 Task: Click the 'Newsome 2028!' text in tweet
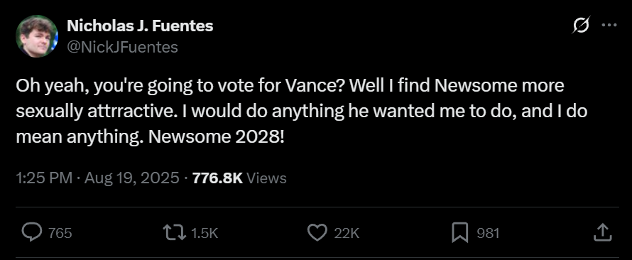pos(217,137)
